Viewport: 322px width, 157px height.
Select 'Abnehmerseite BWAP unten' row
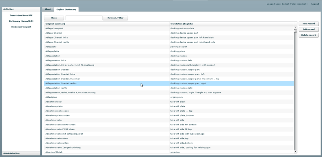[169, 125]
